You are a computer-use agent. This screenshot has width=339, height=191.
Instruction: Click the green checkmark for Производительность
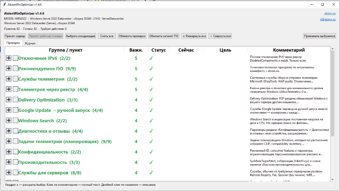click(x=151, y=162)
